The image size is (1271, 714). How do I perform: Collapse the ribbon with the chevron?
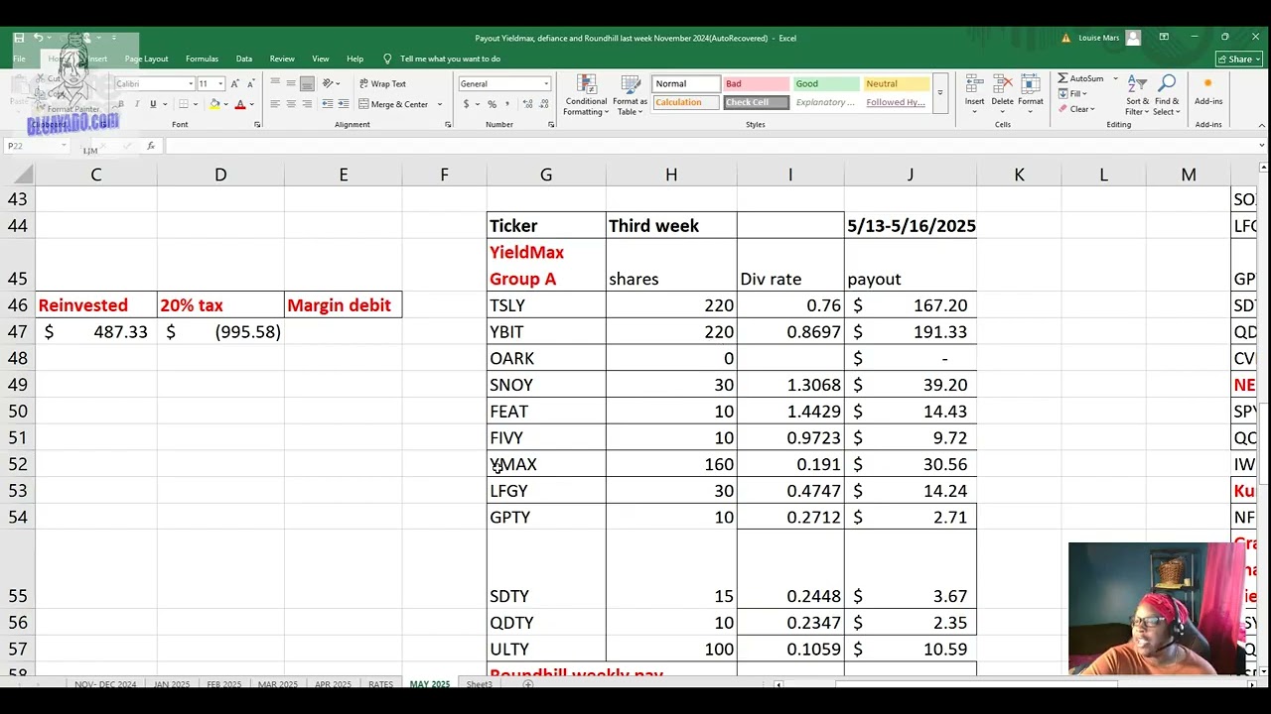(x=1261, y=125)
